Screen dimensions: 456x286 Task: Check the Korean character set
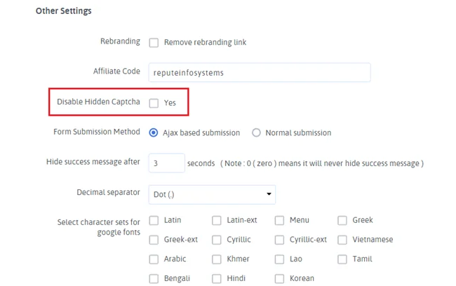tap(279, 279)
